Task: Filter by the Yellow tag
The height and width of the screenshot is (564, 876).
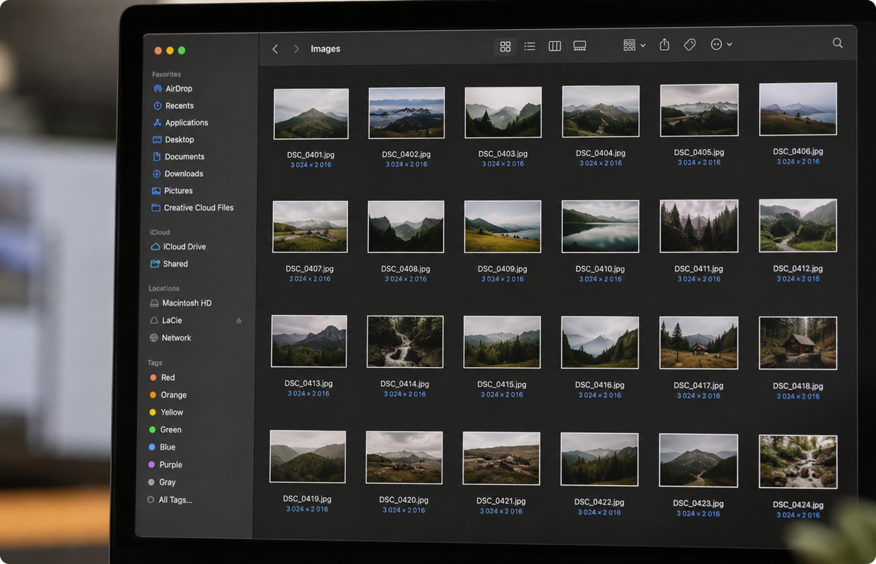Action: coord(166,412)
